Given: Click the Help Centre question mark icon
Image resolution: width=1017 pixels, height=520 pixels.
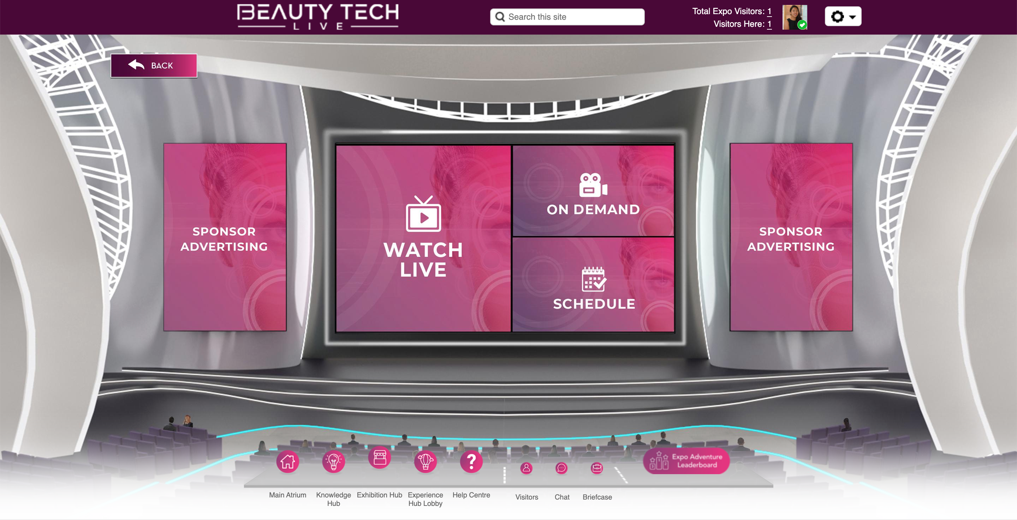Looking at the screenshot, I should [x=471, y=461].
